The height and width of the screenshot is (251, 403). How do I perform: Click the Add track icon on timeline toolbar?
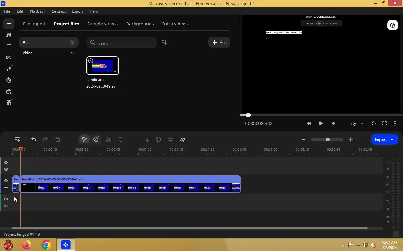[17, 139]
